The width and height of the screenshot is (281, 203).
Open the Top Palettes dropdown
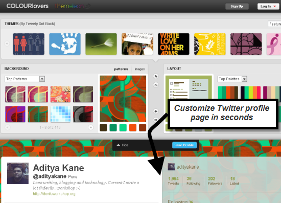[x=232, y=79]
